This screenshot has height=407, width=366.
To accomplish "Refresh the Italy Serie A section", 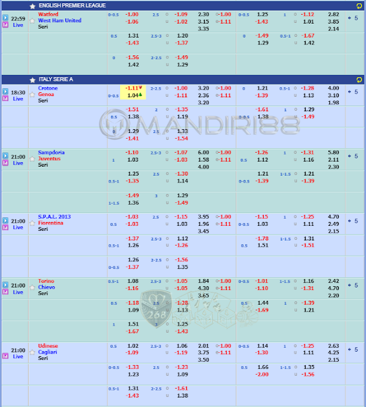I will click(x=359, y=79).
